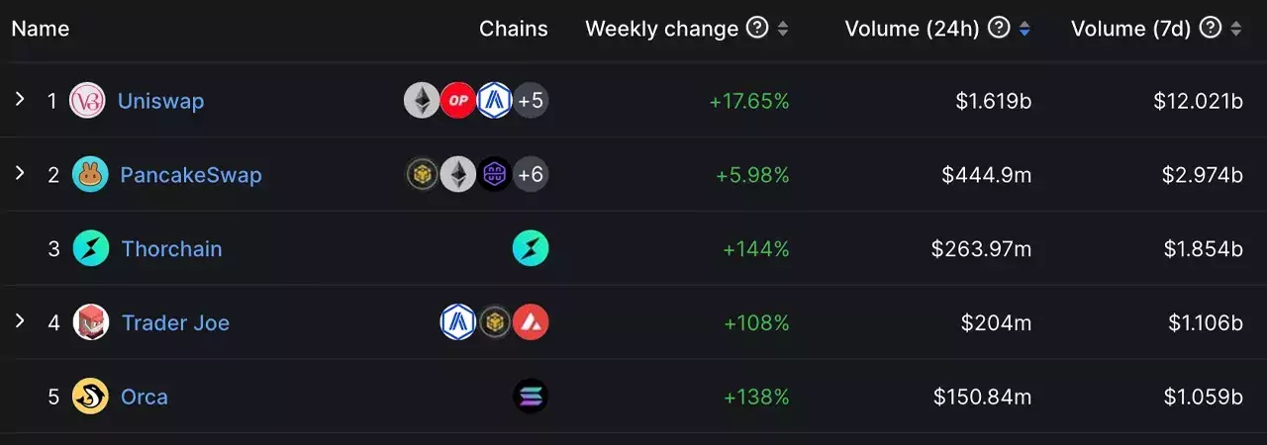The image size is (1267, 445).
Task: Sort by Weekly change arrows
Action: [x=783, y=29]
